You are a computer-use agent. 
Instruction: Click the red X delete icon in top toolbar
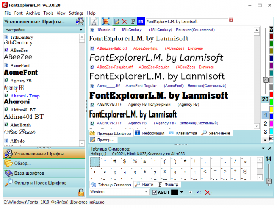[124, 21]
